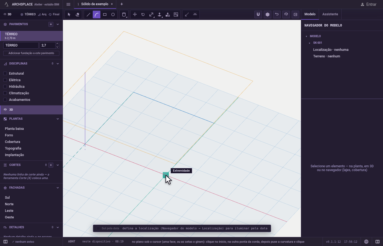Open the hamburger menu
The height and width of the screenshot is (246, 383).
point(68,4)
